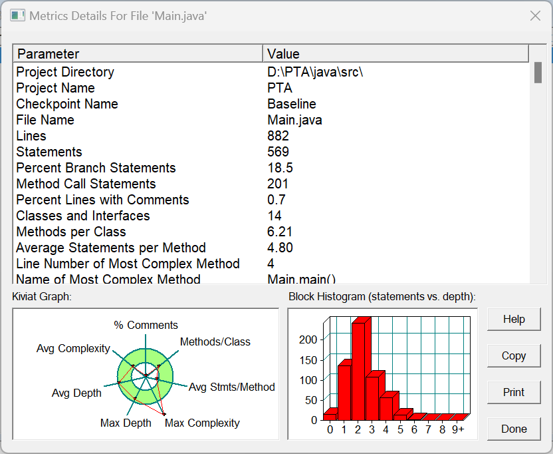Click the methods per class value '6.21'
This screenshot has width=553, height=454.
pyautogui.click(x=280, y=232)
